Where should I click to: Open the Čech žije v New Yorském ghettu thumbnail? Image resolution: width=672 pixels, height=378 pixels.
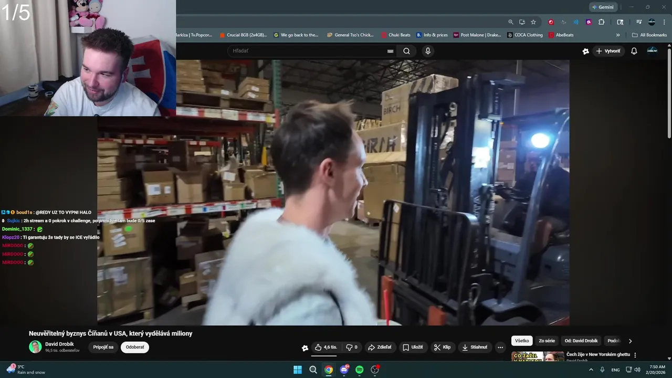(538, 356)
